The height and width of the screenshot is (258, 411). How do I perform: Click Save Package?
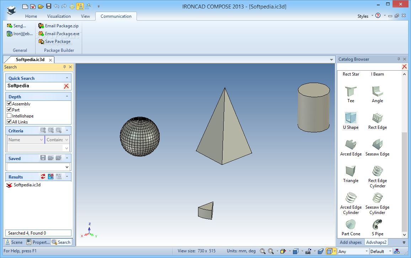pyautogui.click(x=54, y=42)
